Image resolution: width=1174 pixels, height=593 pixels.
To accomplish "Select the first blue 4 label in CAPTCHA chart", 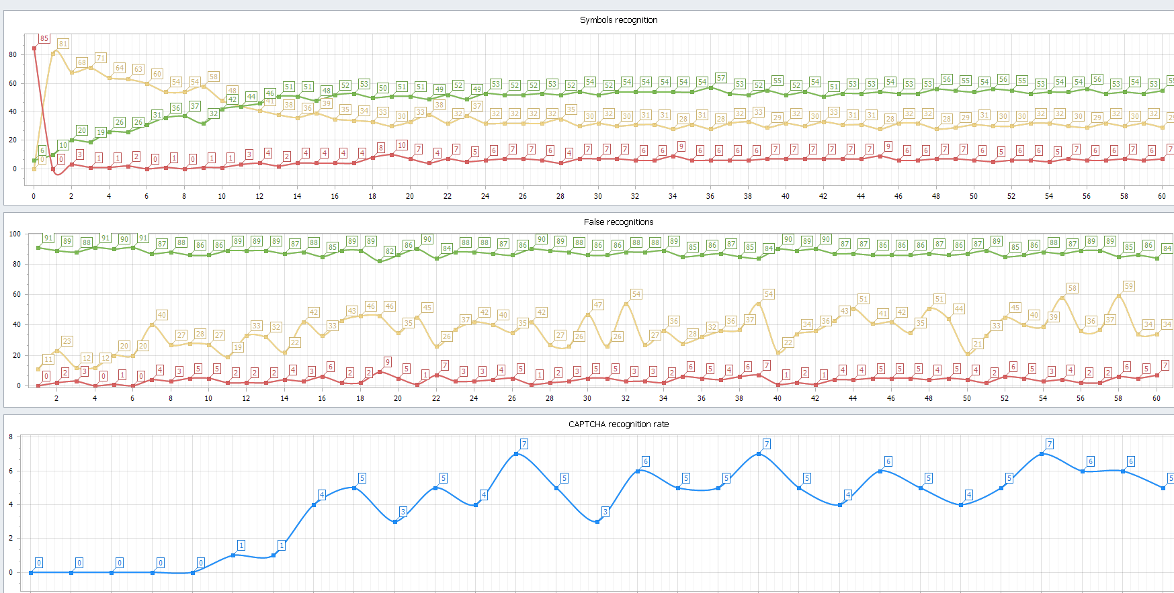I will [322, 495].
